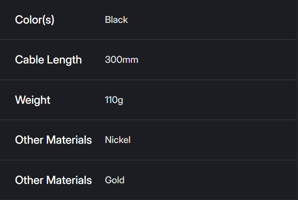Select the Gold material value
This screenshot has height=200, width=298.
114,180
